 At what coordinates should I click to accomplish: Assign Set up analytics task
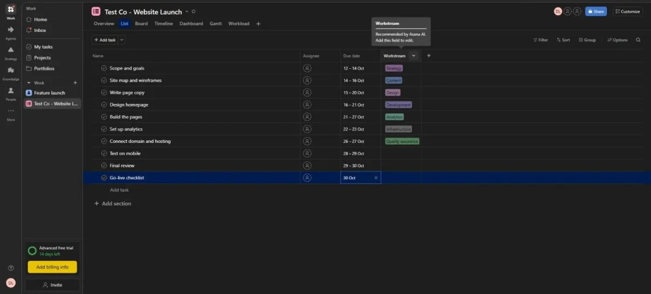307,129
